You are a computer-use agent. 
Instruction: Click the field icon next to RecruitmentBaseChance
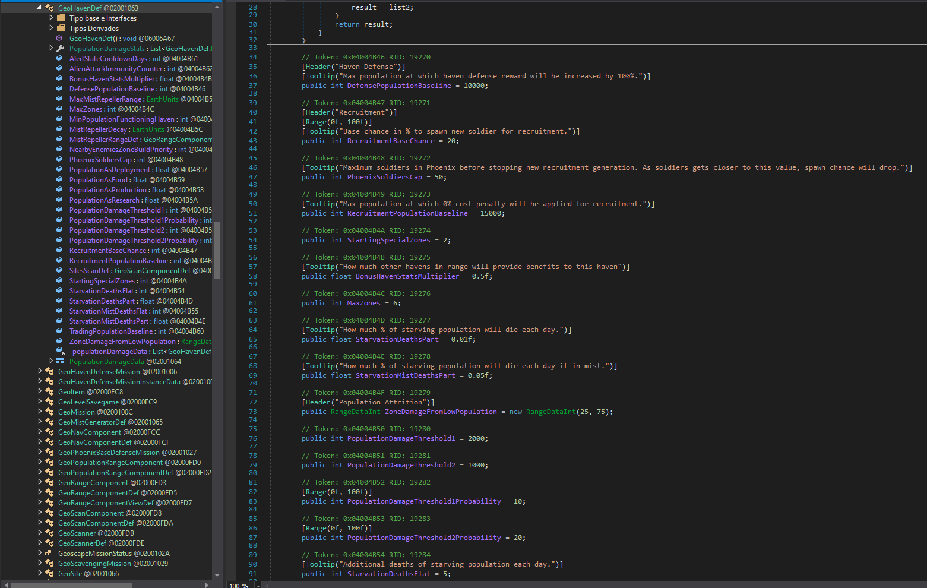pos(59,250)
